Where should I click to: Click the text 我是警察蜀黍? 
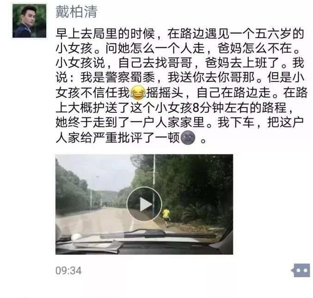[x=117, y=78]
